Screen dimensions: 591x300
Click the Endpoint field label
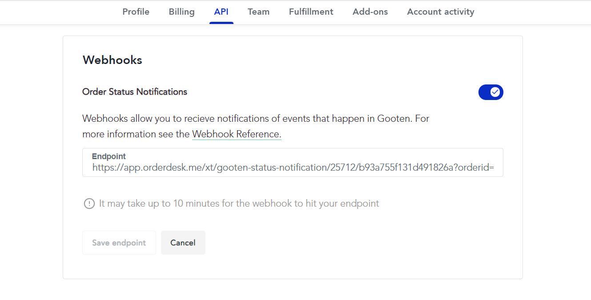pyautogui.click(x=109, y=156)
